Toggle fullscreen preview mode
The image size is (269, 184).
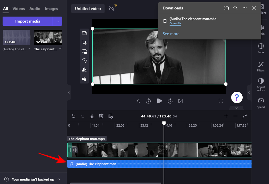[x=221, y=101]
